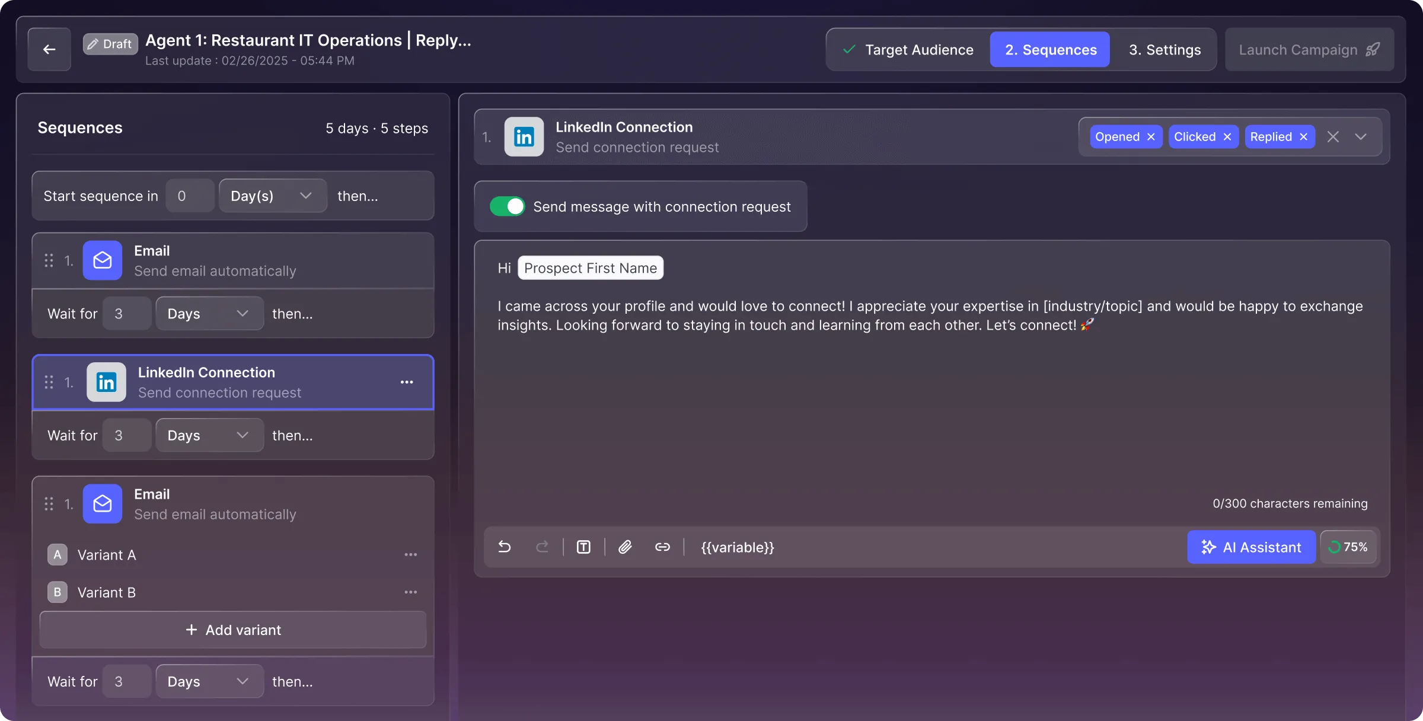Disable Send message with connection request
This screenshot has width=1423, height=721.
point(508,206)
